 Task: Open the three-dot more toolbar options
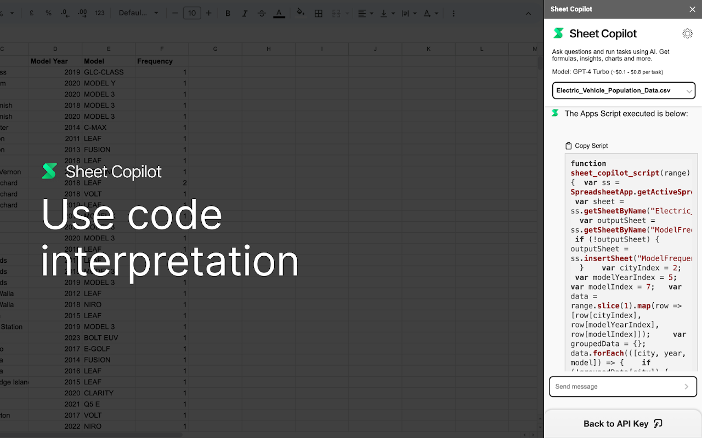(x=454, y=13)
